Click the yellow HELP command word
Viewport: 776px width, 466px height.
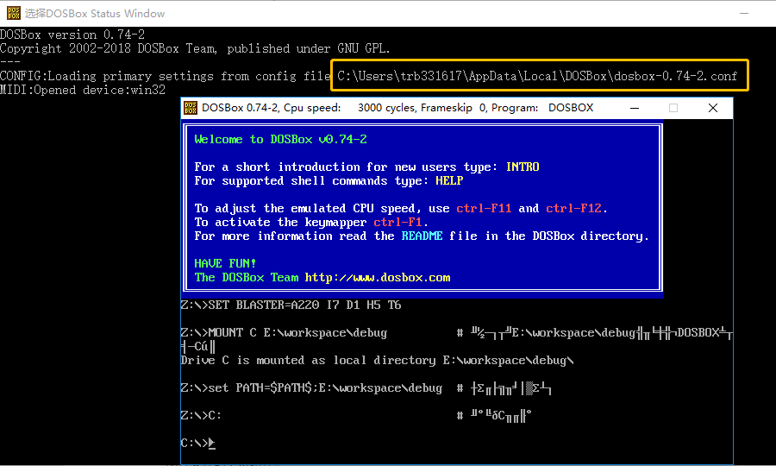click(x=449, y=180)
